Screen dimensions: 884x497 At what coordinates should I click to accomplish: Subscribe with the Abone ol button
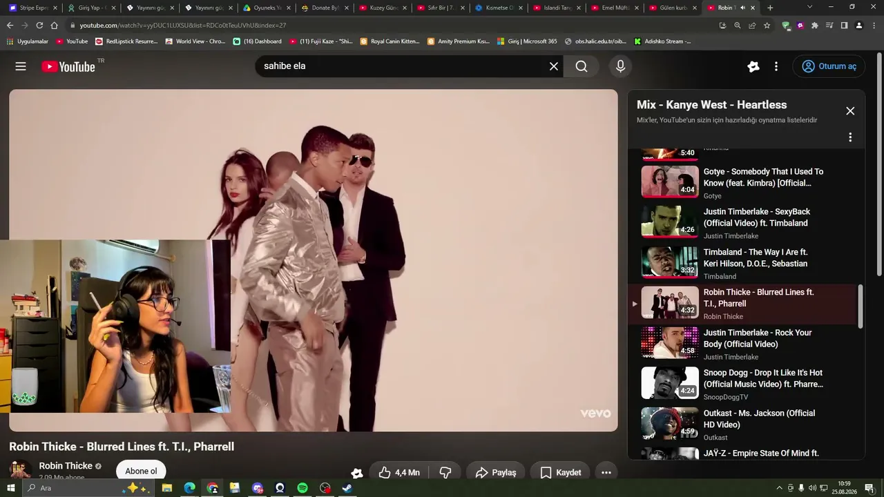coord(141,471)
